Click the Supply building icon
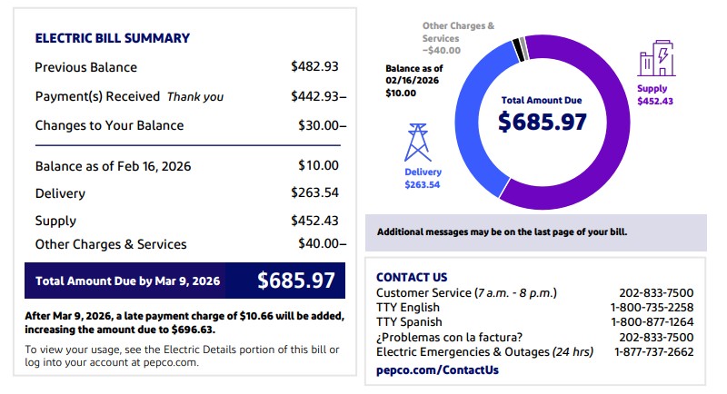The image size is (727, 394). [655, 62]
